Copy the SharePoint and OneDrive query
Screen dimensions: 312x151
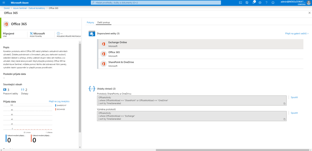284,104
